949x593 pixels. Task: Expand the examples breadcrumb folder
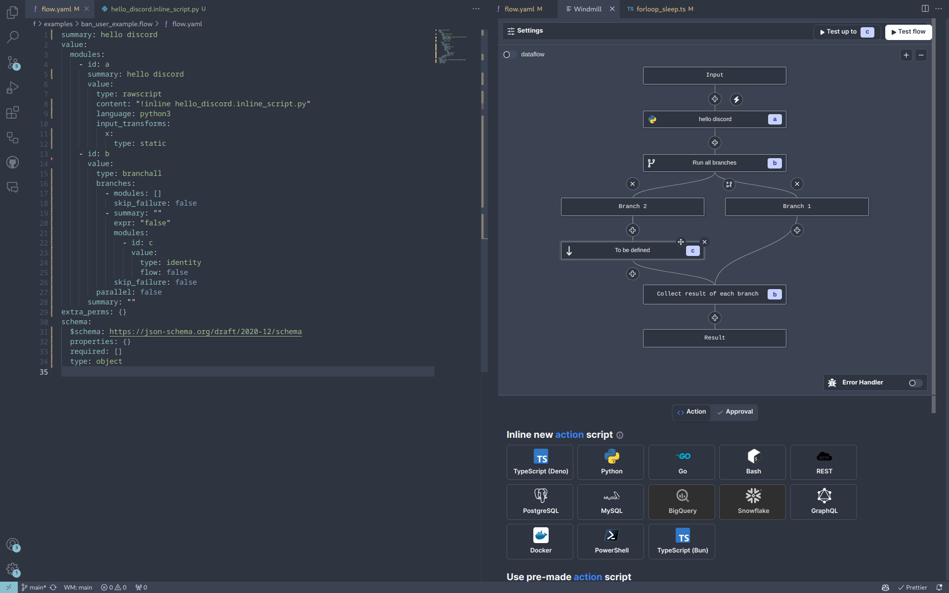58,24
